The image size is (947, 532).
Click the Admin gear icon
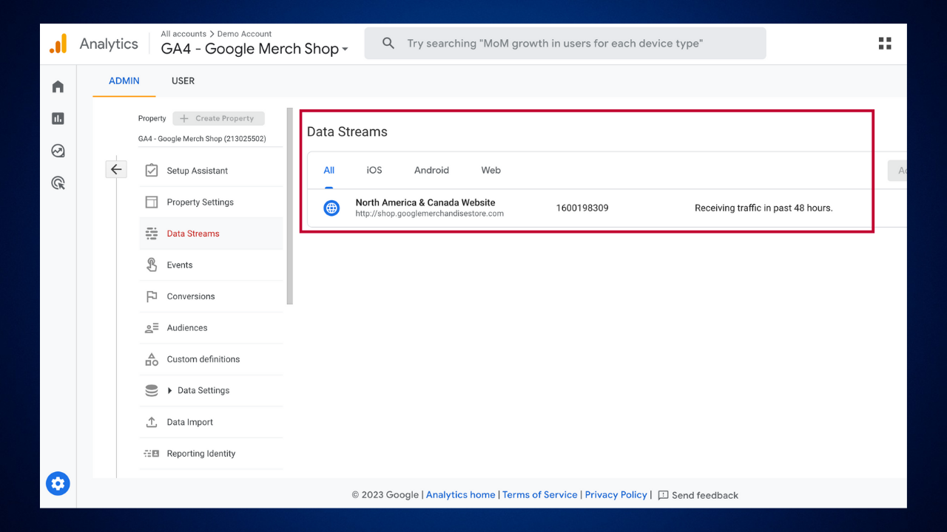pyautogui.click(x=58, y=484)
